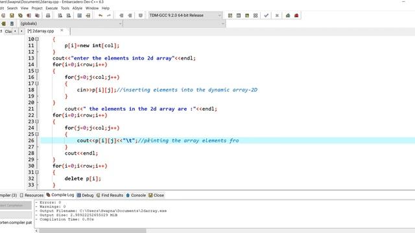This screenshot has width=415, height=233.
Task: Open the Window menu
Action: (x=92, y=8)
